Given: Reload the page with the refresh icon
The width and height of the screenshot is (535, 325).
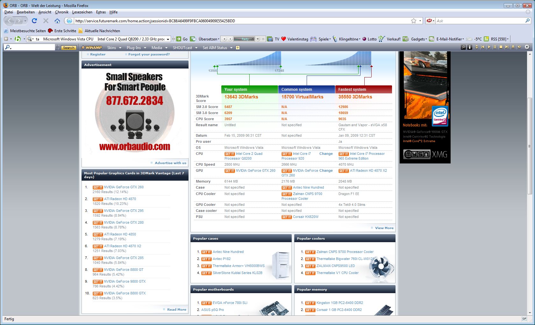Looking at the screenshot, I should tap(34, 21).
